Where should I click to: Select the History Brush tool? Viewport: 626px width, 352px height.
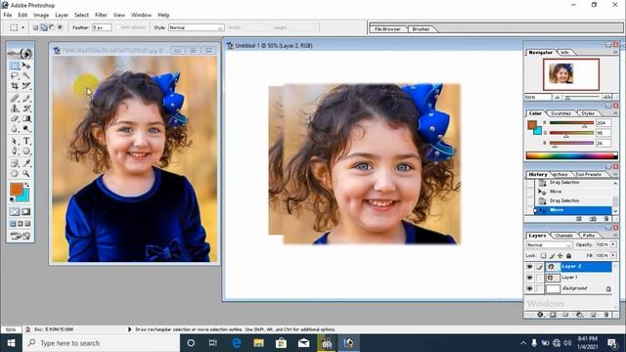pos(26,109)
